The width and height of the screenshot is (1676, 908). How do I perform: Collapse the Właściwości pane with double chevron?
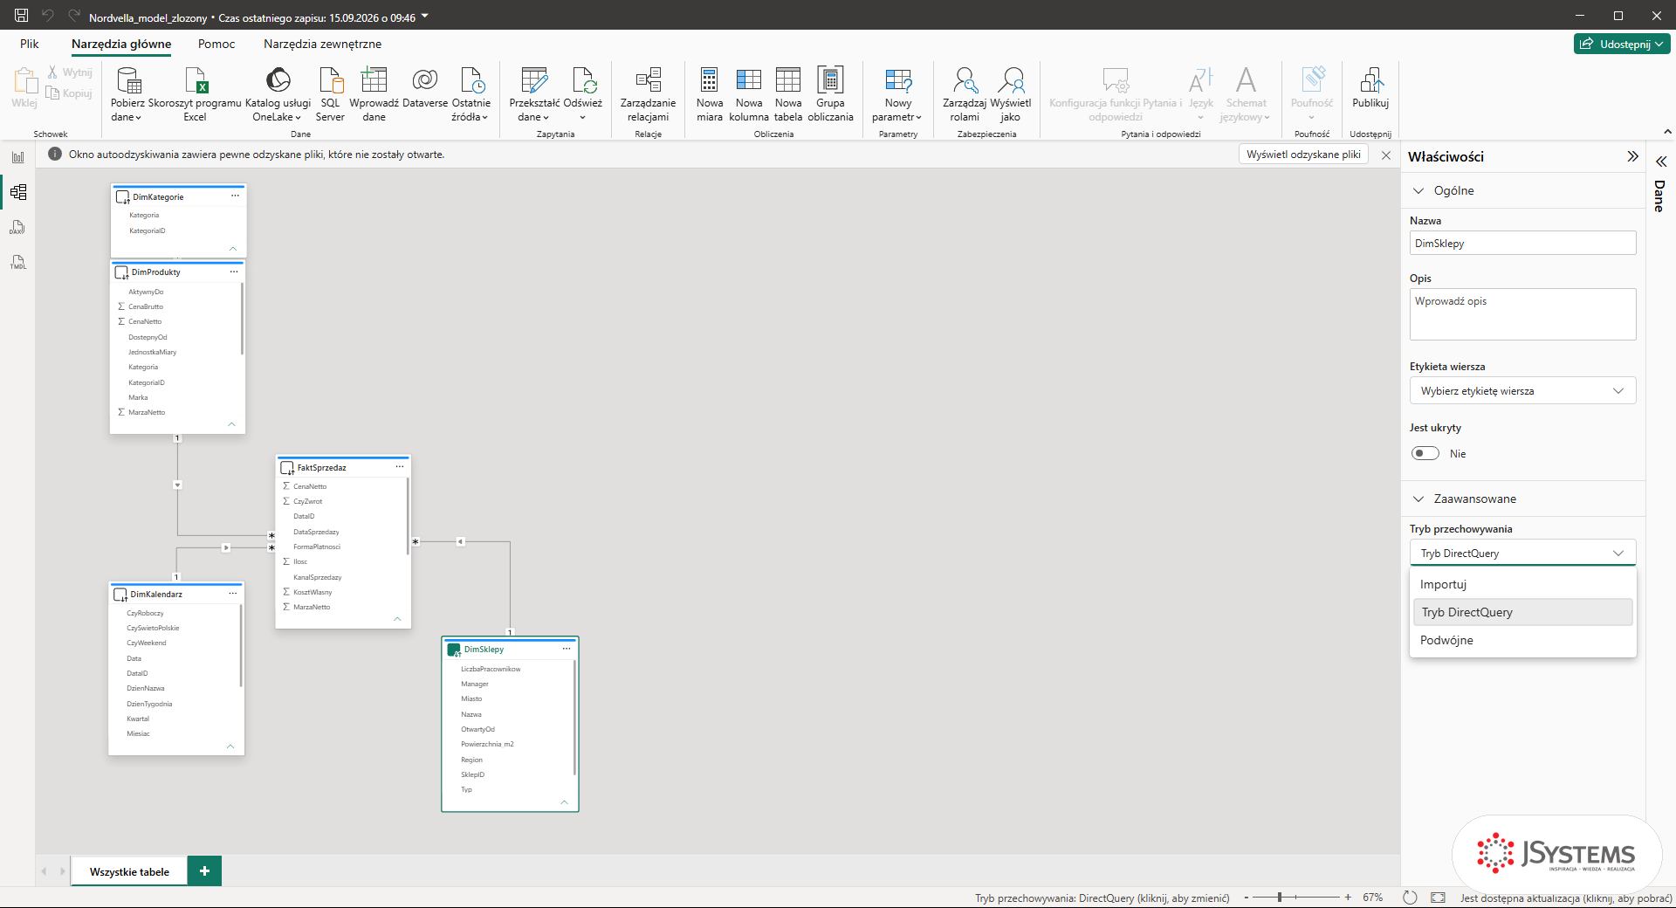[1632, 156]
